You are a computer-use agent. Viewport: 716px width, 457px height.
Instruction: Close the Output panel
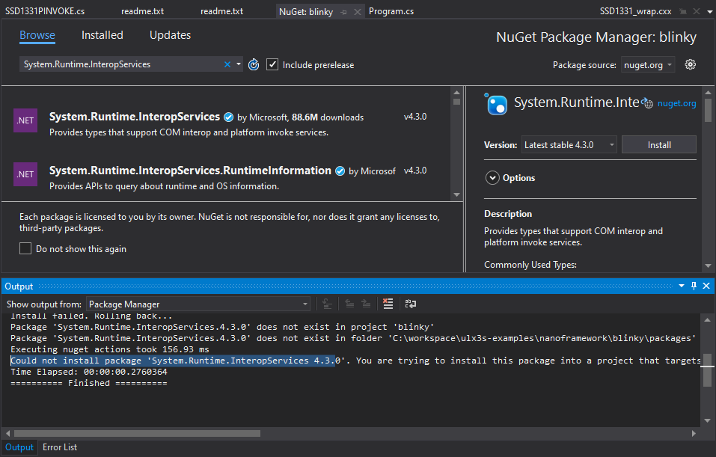(706, 286)
